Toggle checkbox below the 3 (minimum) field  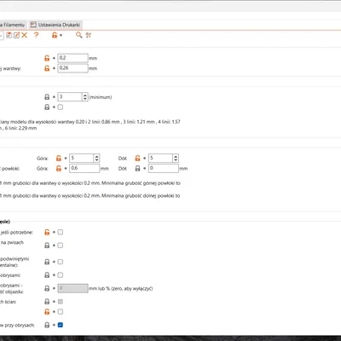(61, 107)
